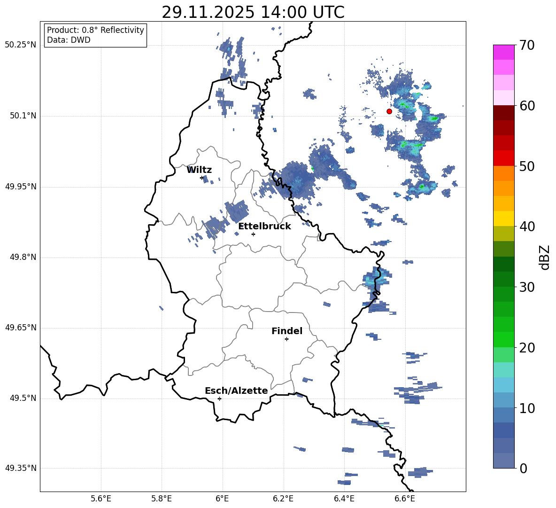Screen dimensions: 556x508
Task: Click the yellow colorbar segment above 40
Action: [x=503, y=219]
